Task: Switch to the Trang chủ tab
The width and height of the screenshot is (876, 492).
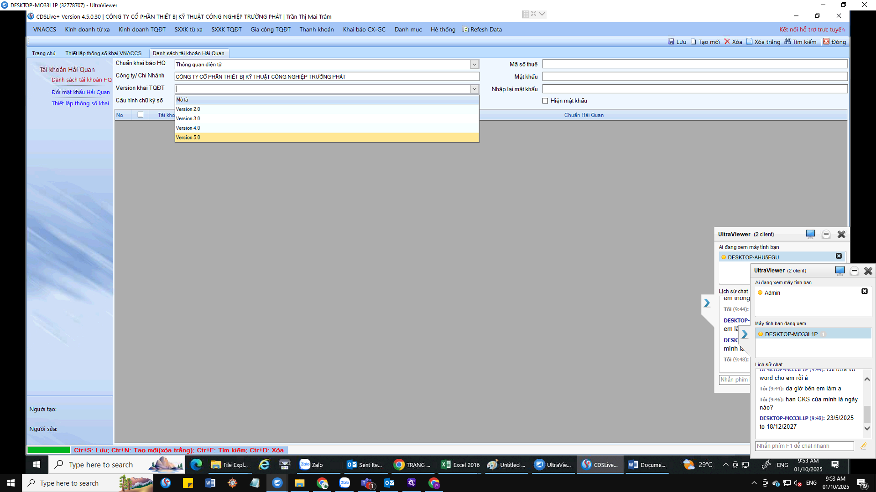Action: pos(44,53)
